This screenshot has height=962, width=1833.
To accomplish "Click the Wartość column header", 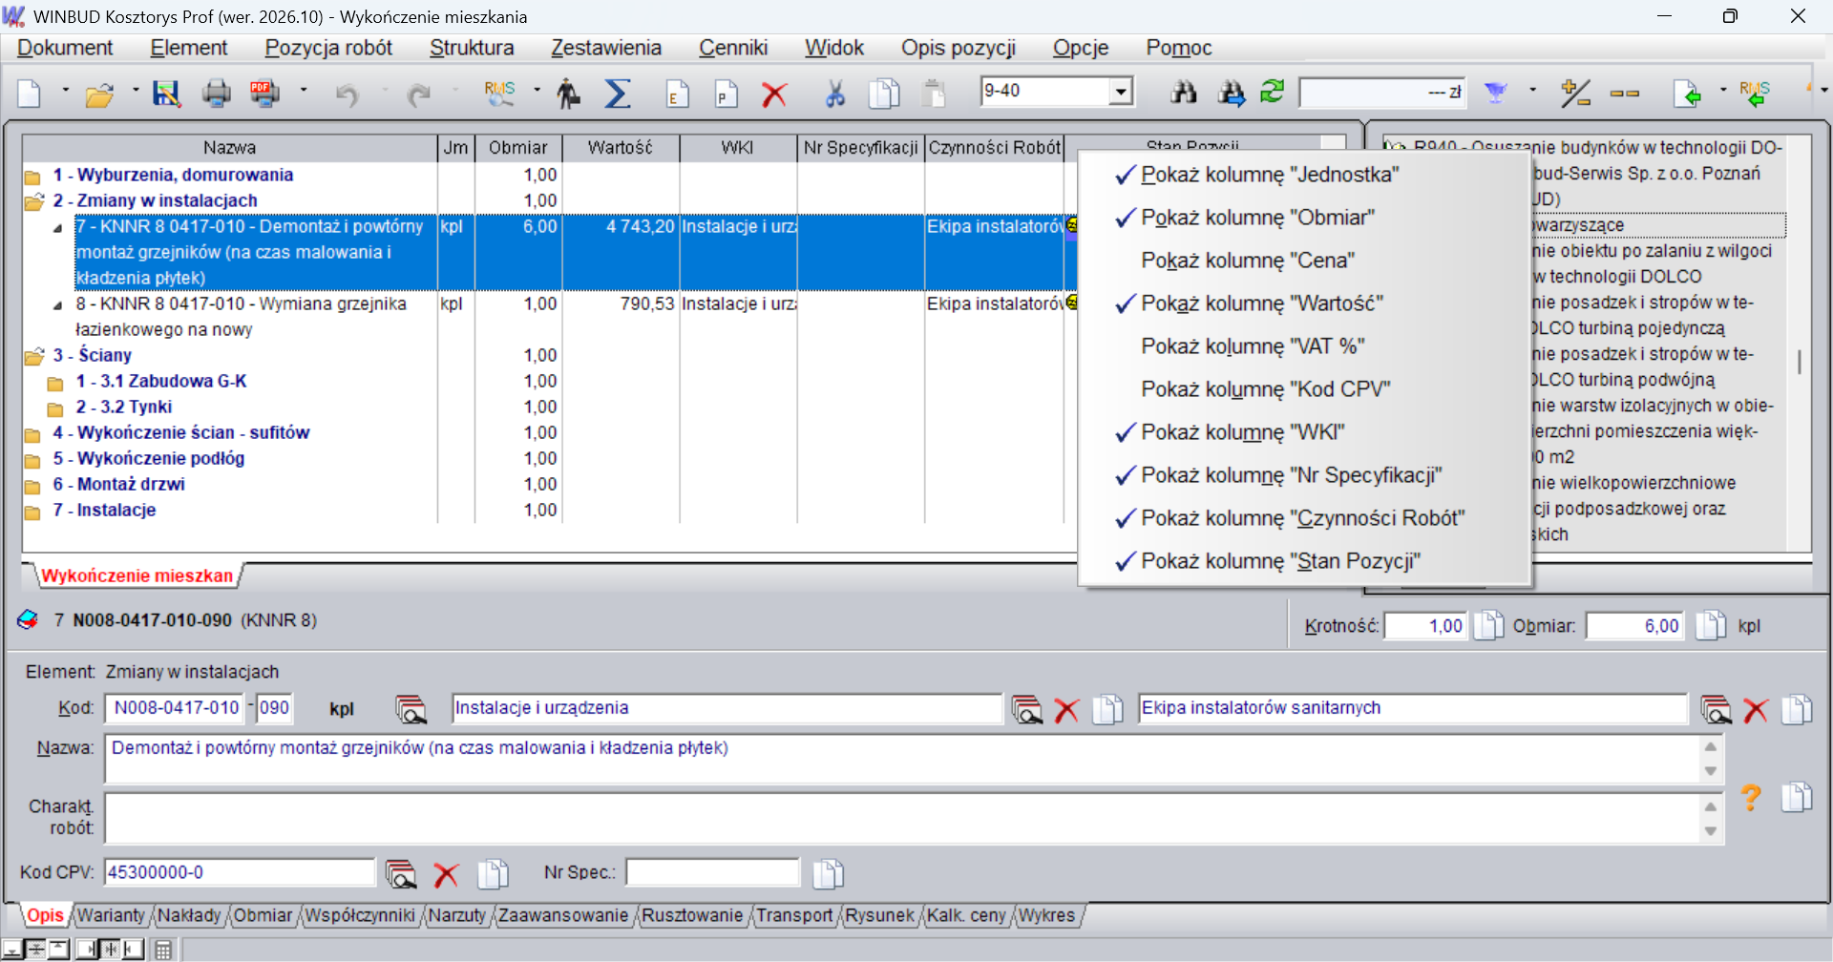I will pyautogui.click(x=621, y=148).
